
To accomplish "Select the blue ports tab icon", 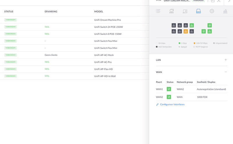I will 198,11.
